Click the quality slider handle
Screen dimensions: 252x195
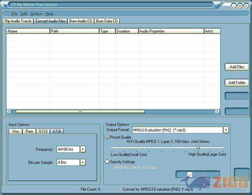[198, 147]
